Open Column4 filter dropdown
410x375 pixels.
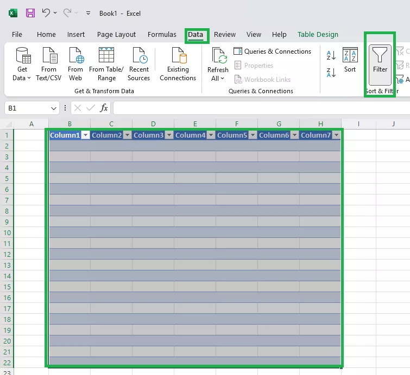point(211,135)
